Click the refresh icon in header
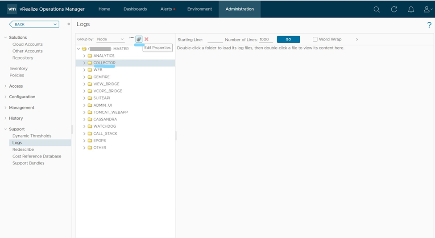Screen dimensions: 435x238 tap(394, 9)
